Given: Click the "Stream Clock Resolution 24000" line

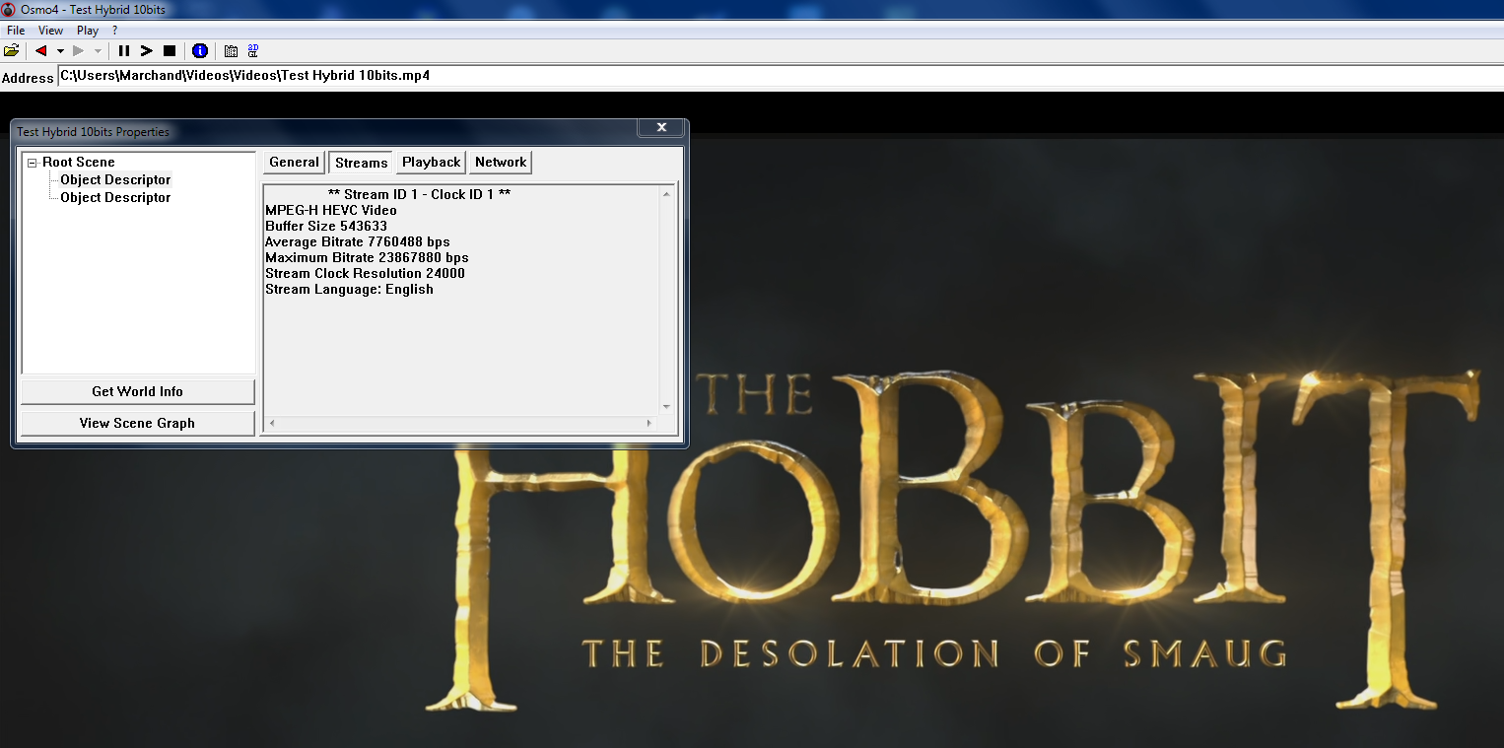Looking at the screenshot, I should [x=365, y=273].
